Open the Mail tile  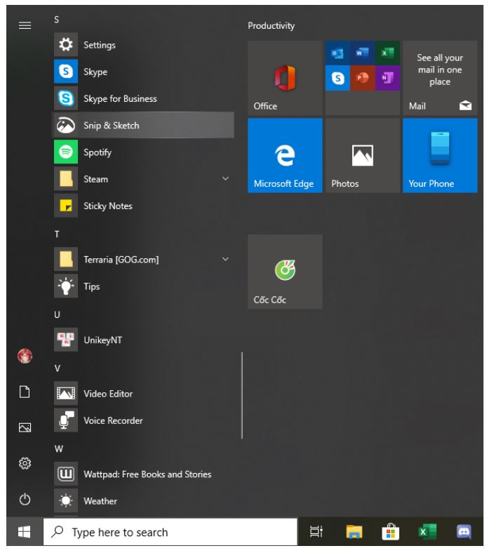coord(440,78)
